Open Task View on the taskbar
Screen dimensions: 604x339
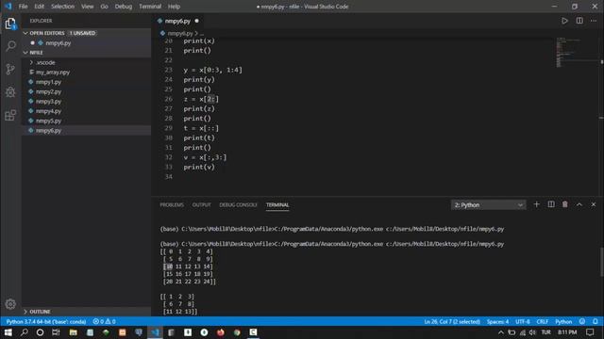(57, 332)
